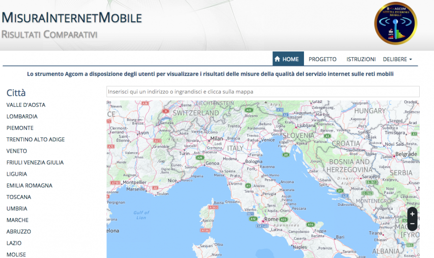Click Genoa on the map
Viewport: 434px width, 258px height.
pos(212,163)
